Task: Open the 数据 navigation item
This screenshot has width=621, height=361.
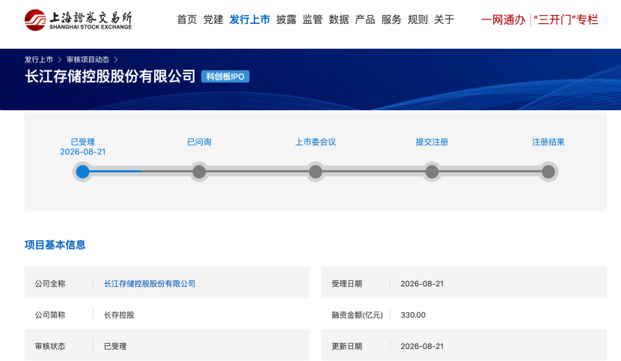Action: [x=339, y=19]
